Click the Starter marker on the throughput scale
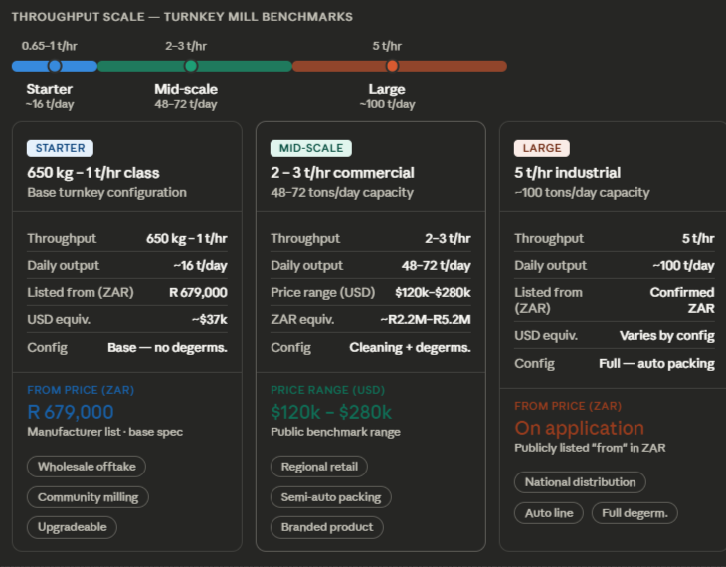Viewport: 726px width, 567px height. tap(55, 66)
